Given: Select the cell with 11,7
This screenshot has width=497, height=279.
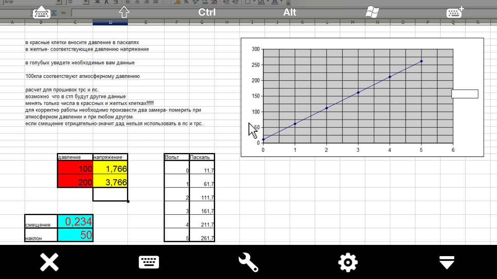Looking at the screenshot, I should (x=202, y=167).
